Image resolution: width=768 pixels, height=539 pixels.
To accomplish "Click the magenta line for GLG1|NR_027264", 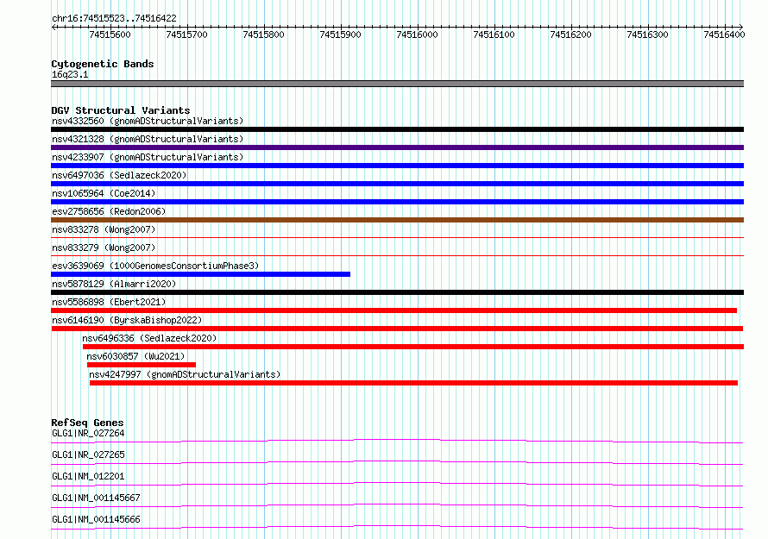I will click(x=397, y=441).
